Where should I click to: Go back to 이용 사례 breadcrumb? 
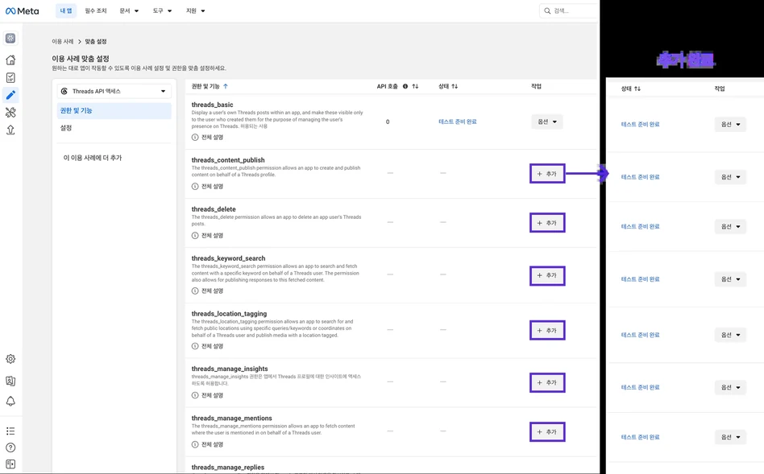63,41
